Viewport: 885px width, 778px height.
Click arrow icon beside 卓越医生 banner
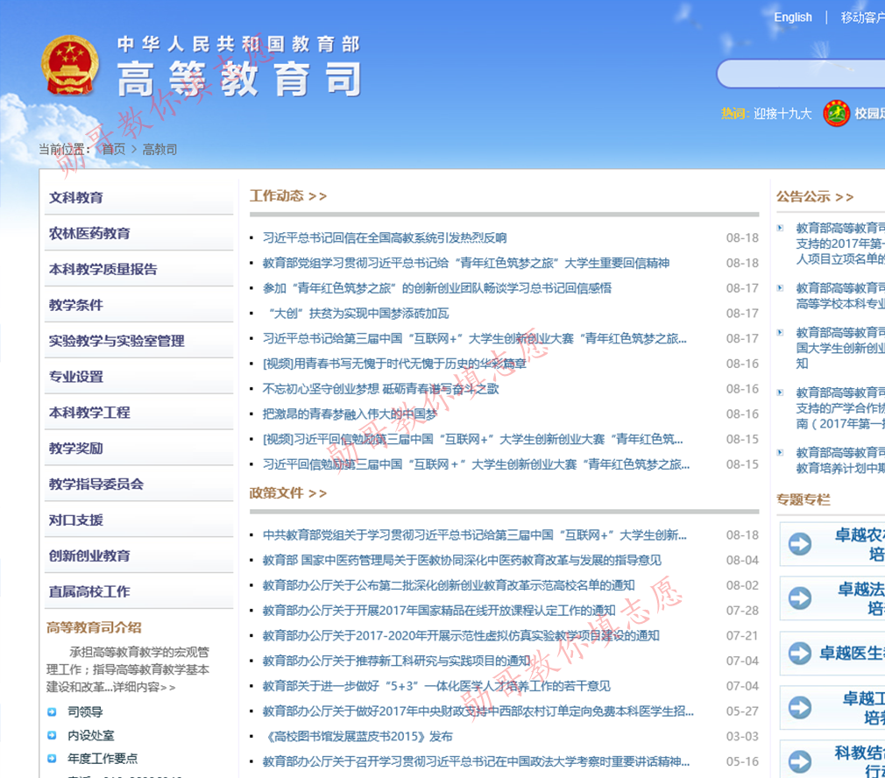(800, 653)
